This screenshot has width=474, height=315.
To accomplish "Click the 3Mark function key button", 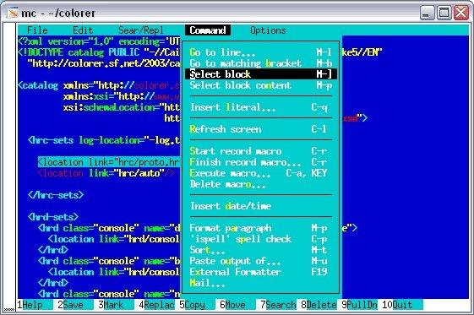I will (x=116, y=304).
